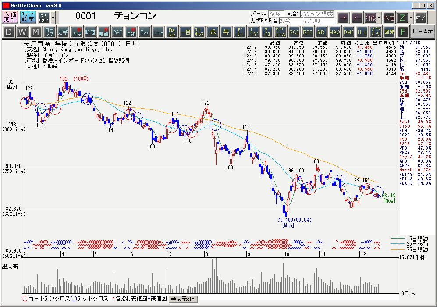Select the Line chart type
This screenshot has width=437, height=307.
point(158,32)
